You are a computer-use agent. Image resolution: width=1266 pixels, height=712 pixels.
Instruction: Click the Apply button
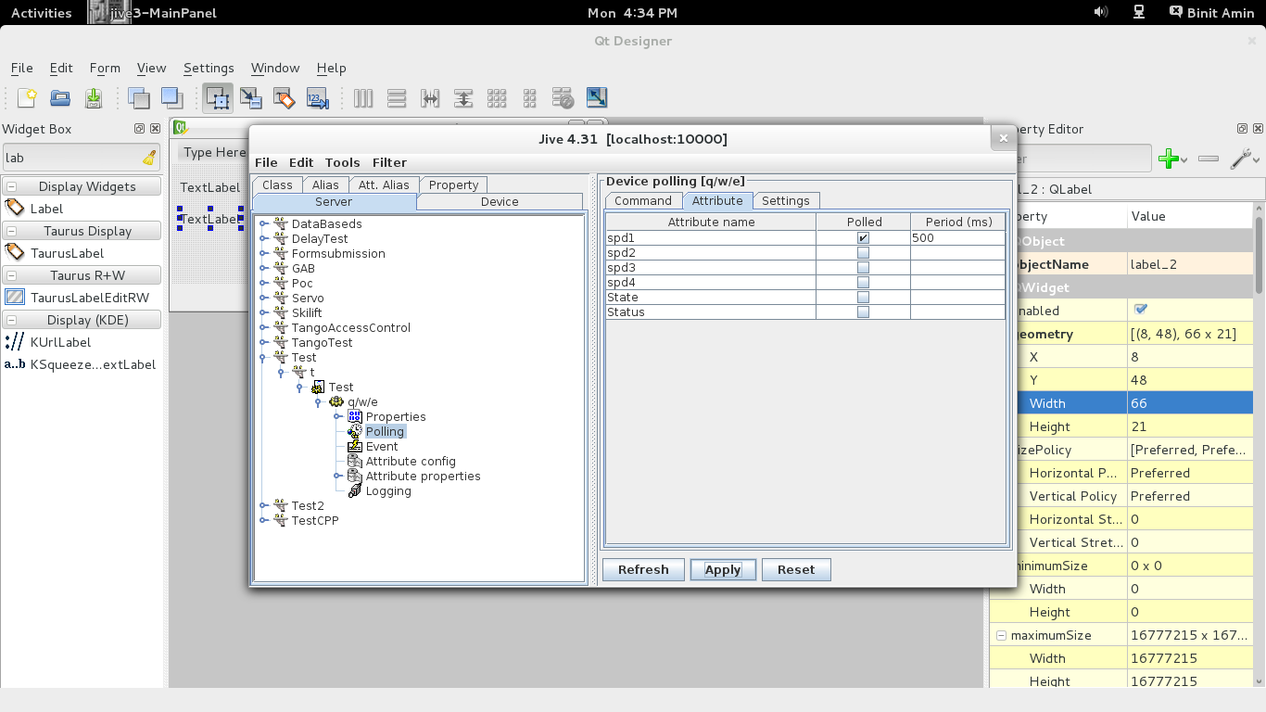pyautogui.click(x=723, y=569)
